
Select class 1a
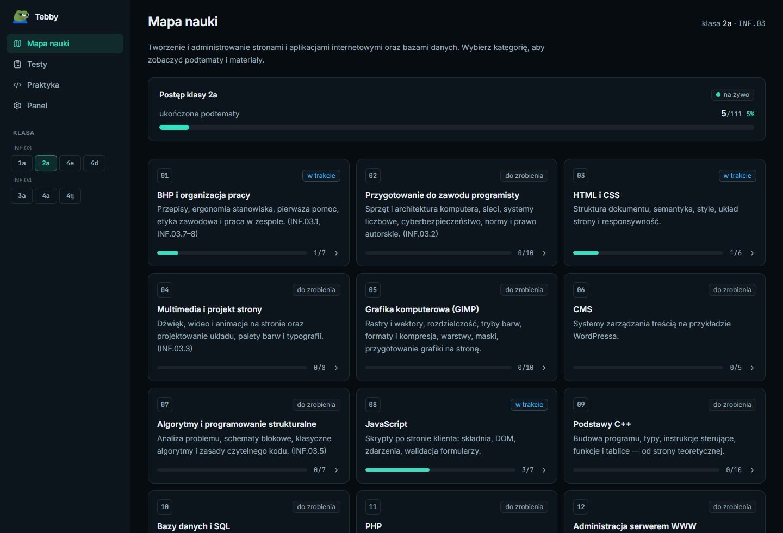point(22,163)
